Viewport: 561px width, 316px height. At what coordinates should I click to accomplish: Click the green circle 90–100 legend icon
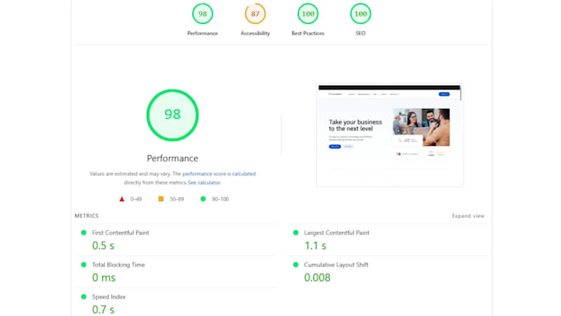pyautogui.click(x=203, y=199)
